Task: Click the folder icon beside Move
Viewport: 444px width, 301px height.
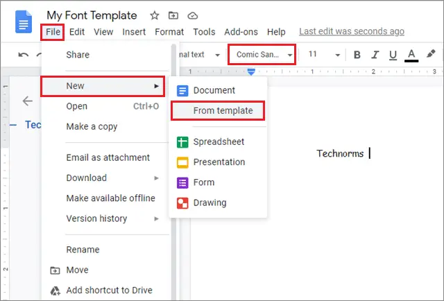Action: pos(55,270)
